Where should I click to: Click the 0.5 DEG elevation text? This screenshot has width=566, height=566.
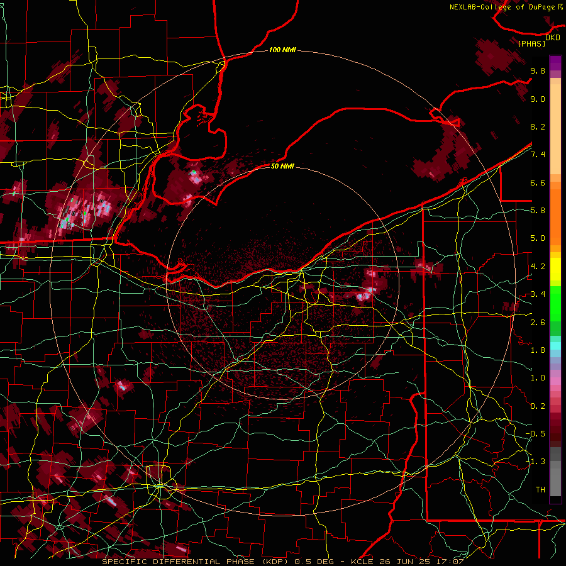pyautogui.click(x=314, y=562)
